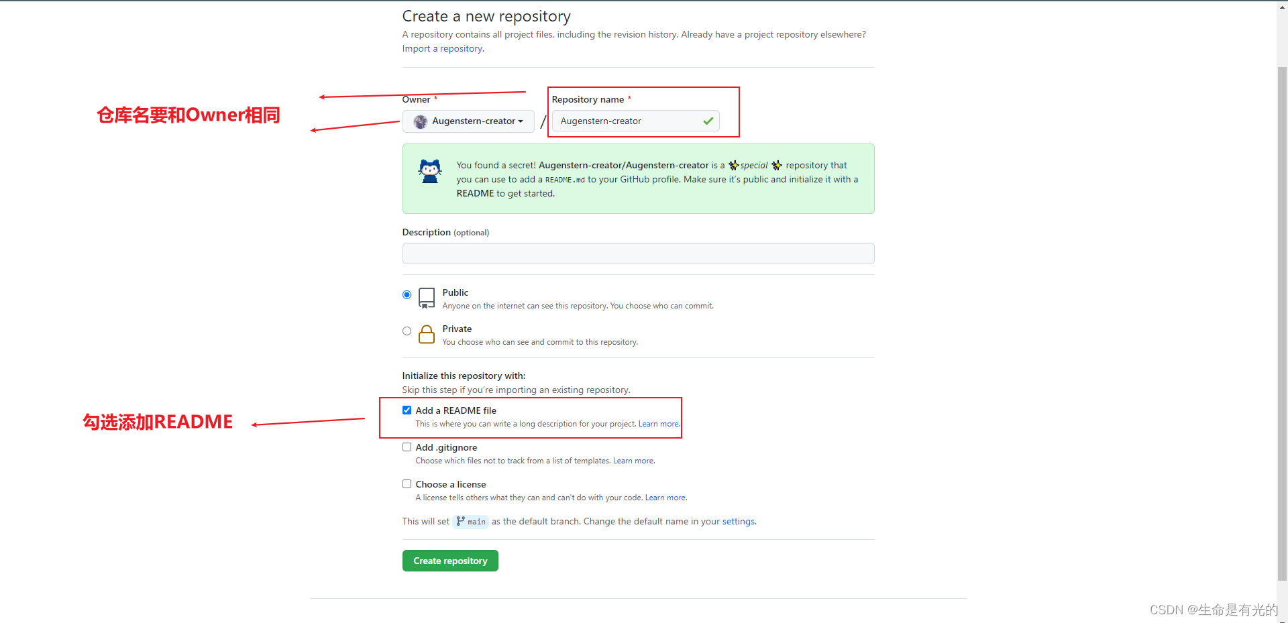This screenshot has width=1288, height=623.
Task: Click the Private lock icon
Action: pyautogui.click(x=427, y=334)
